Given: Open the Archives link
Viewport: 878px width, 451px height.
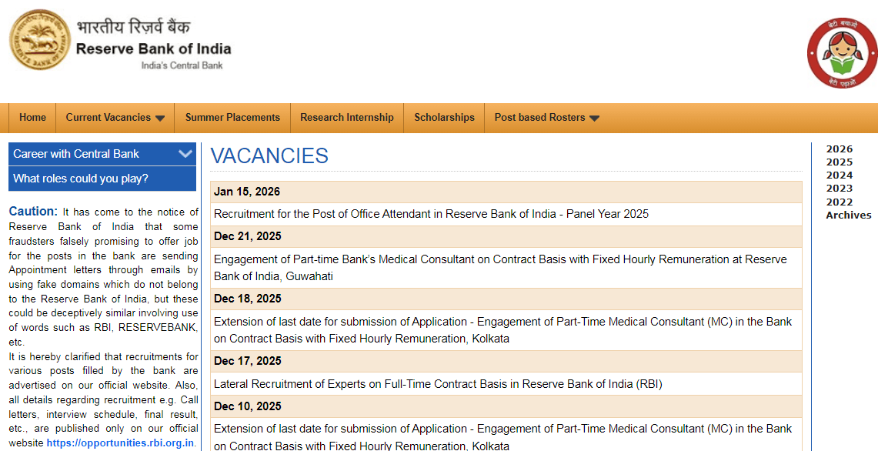Looking at the screenshot, I should coord(848,215).
